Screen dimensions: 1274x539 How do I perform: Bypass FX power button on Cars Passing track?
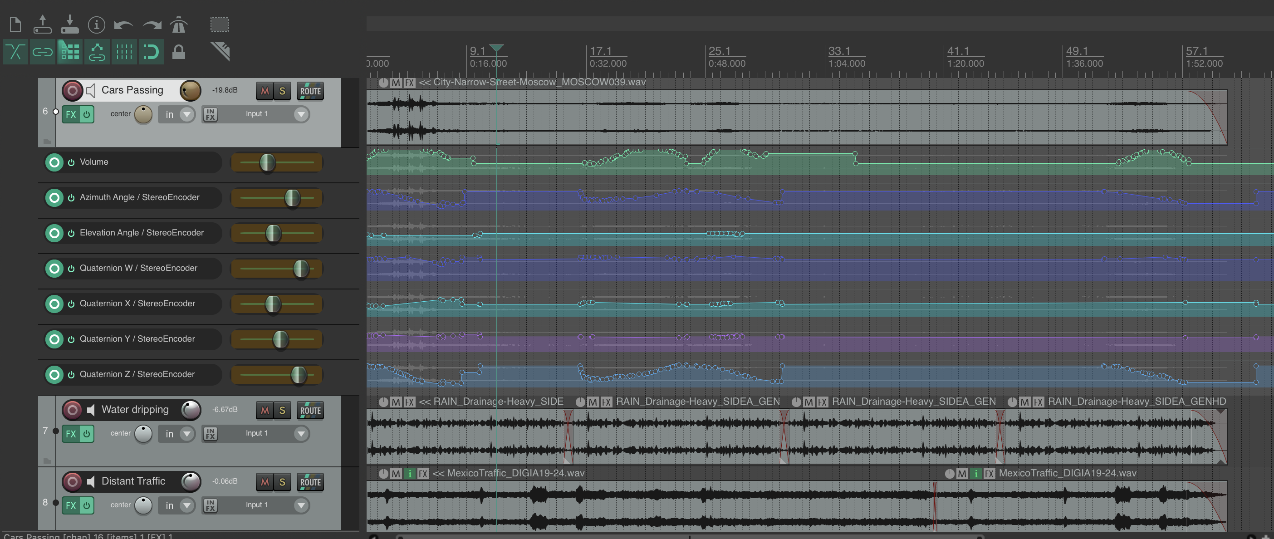click(87, 115)
